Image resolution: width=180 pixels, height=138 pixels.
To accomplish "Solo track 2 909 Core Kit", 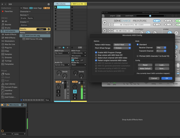I will click(x=75, y=95).
